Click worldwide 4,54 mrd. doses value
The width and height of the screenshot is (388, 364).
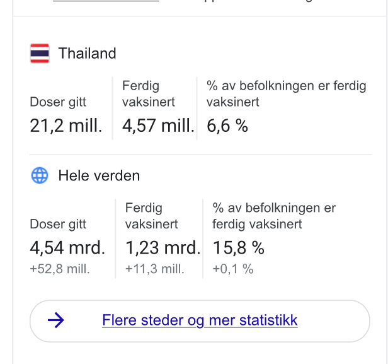[67, 248]
